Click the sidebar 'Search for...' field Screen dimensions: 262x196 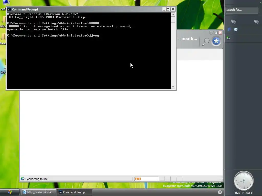pyautogui.click(x=242, y=10)
